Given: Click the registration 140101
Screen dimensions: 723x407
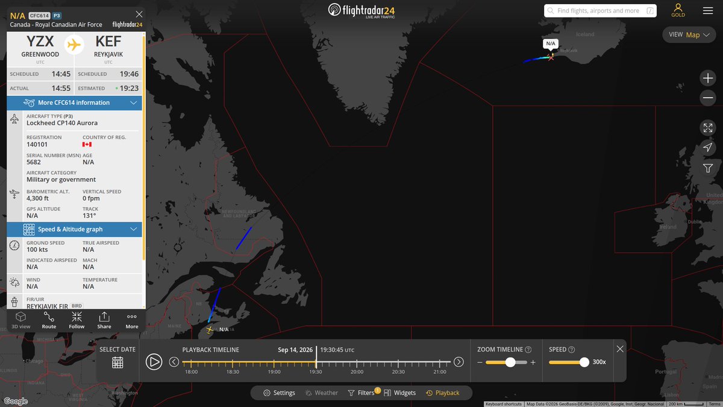Looking at the screenshot, I should coord(38,145).
